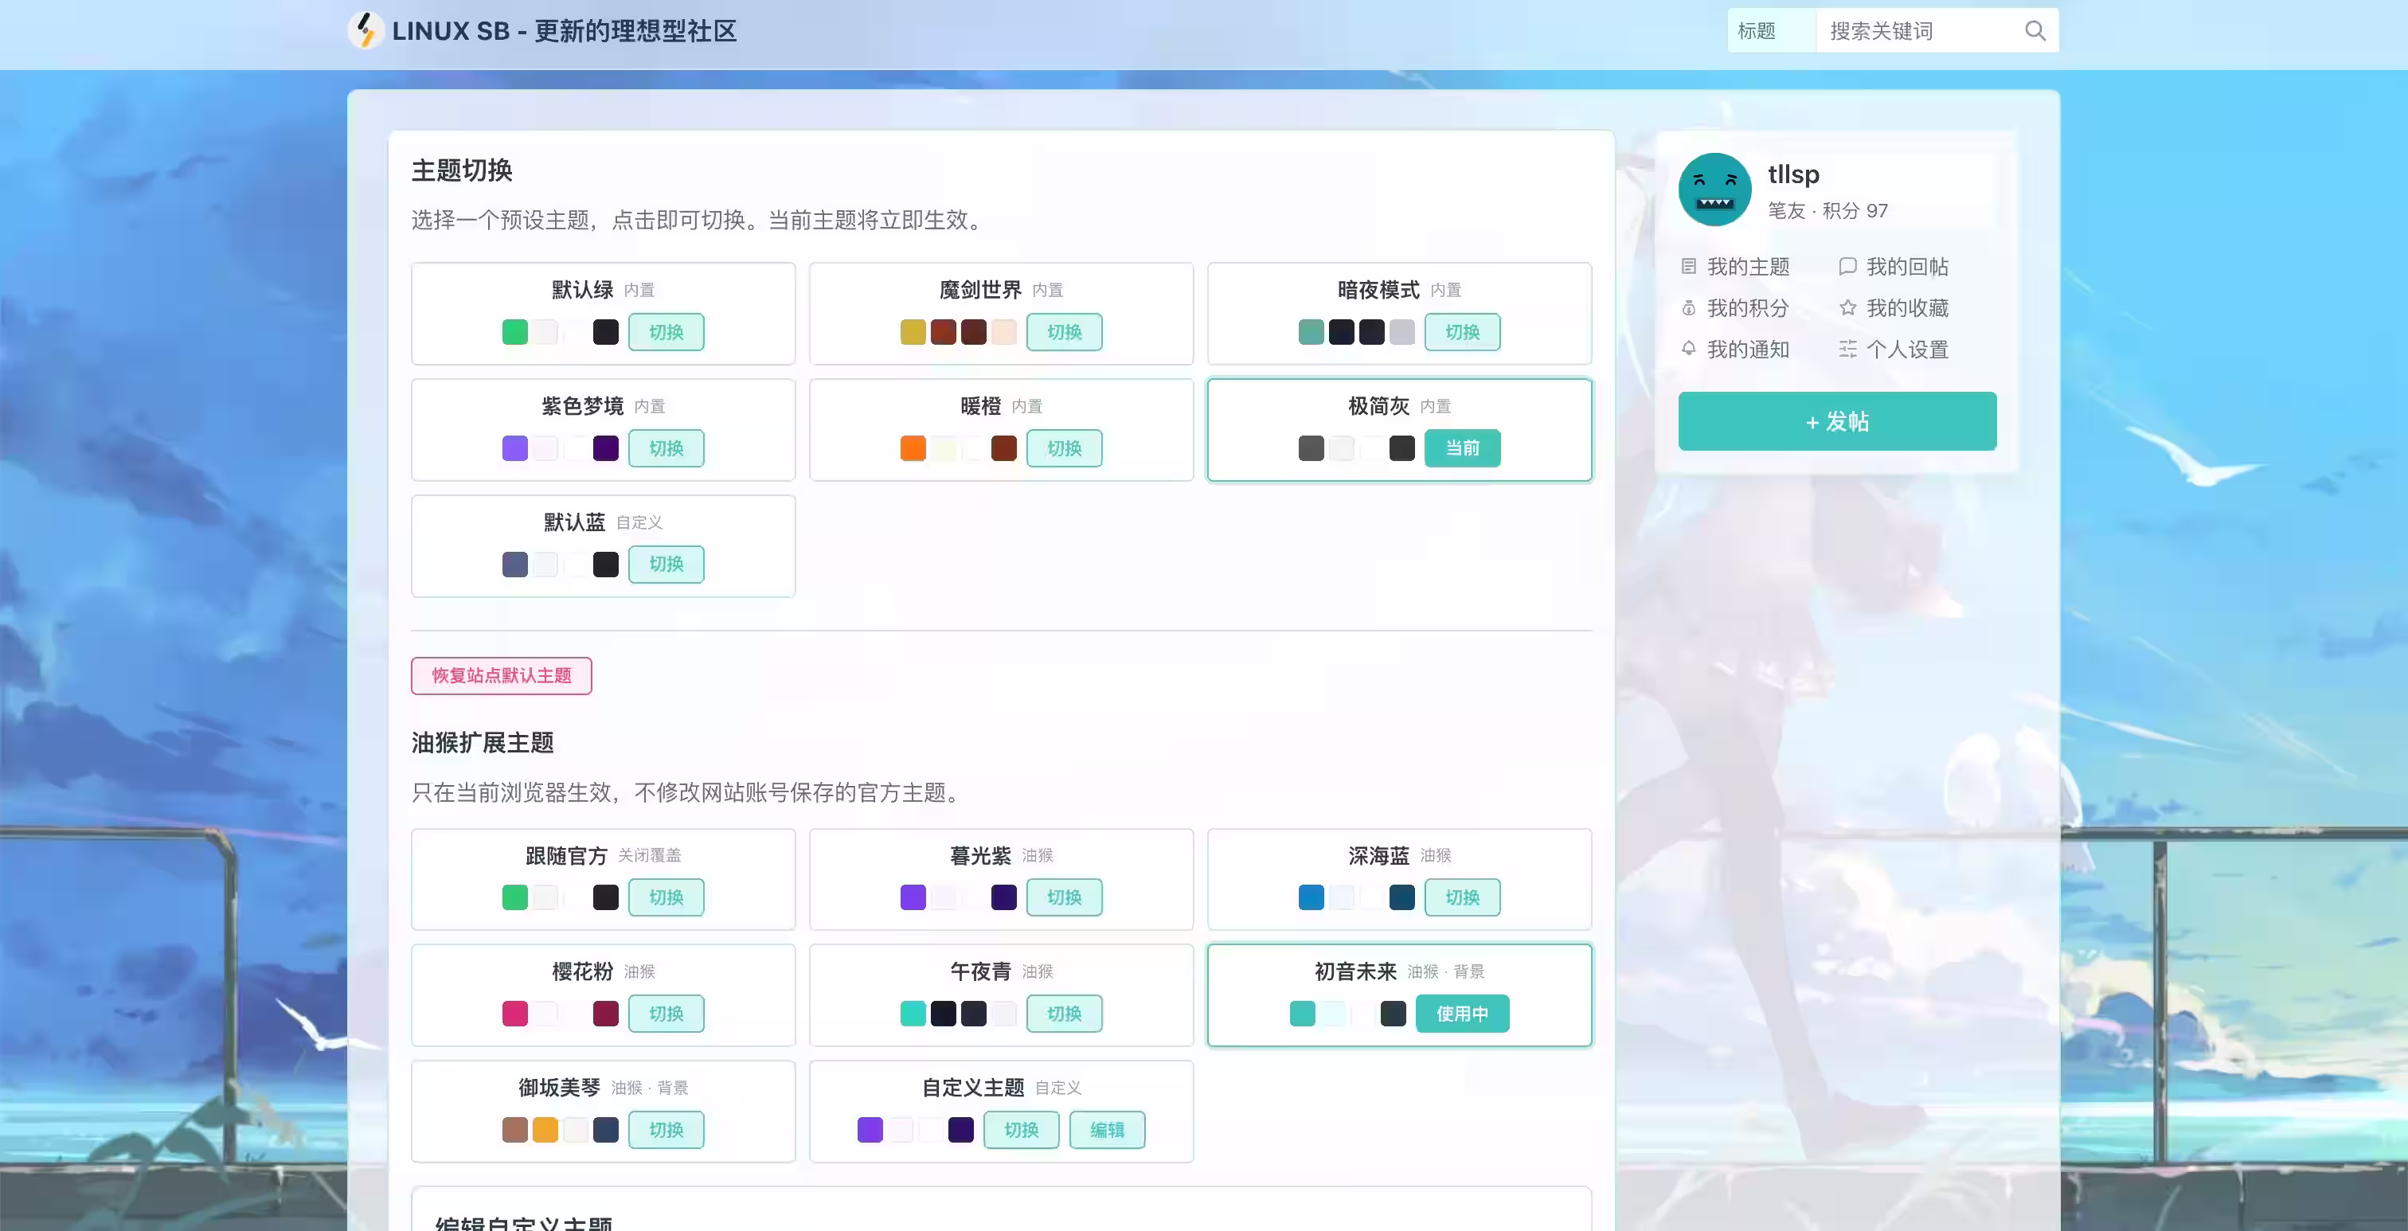
Task: Switch to 默认绿 theme
Action: tap(666, 332)
